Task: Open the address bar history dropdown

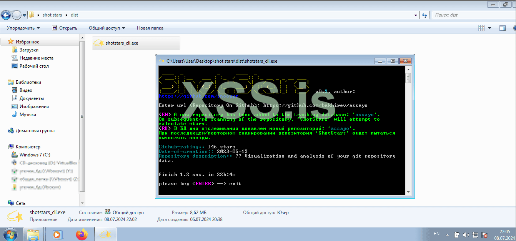Action: 416,15
